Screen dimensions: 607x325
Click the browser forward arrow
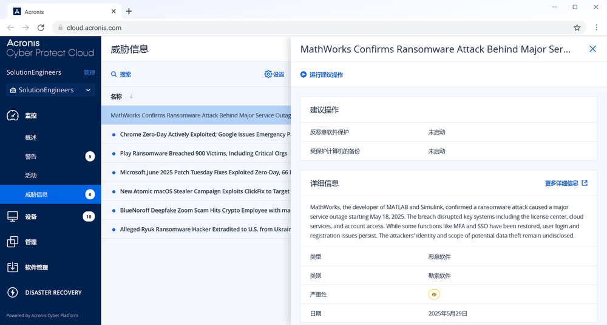coord(25,27)
